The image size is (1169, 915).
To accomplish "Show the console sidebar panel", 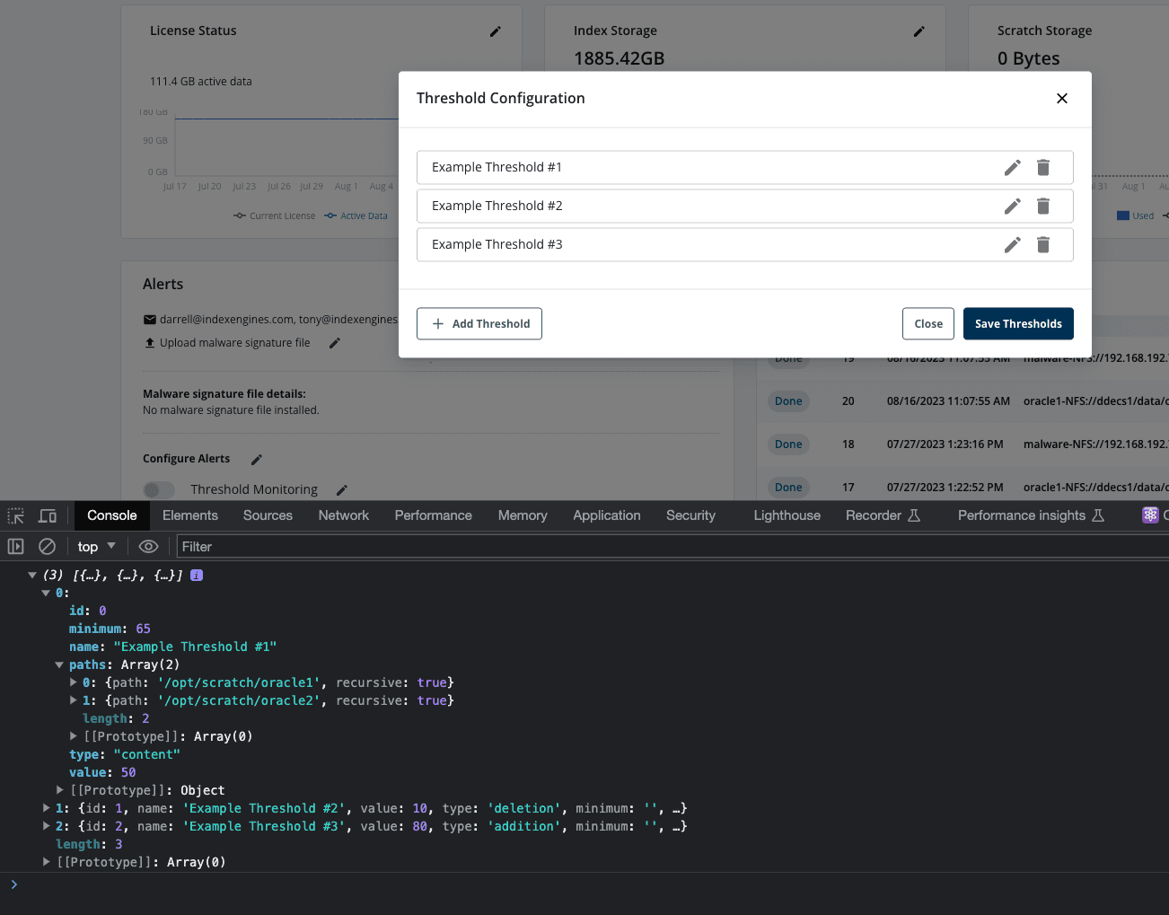I will tap(15, 546).
